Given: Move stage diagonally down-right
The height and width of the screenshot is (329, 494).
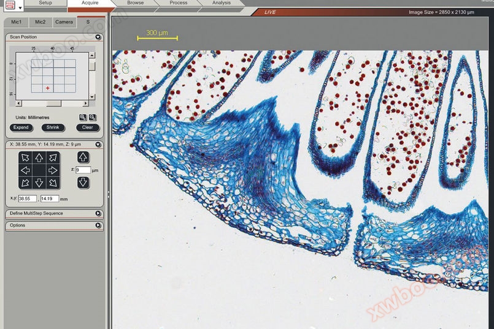Looking at the screenshot, I should click(53, 183).
